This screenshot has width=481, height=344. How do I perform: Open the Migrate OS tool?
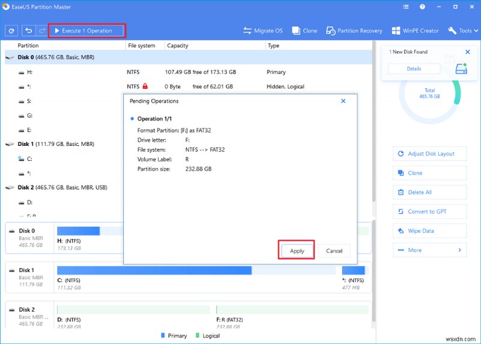[263, 31]
